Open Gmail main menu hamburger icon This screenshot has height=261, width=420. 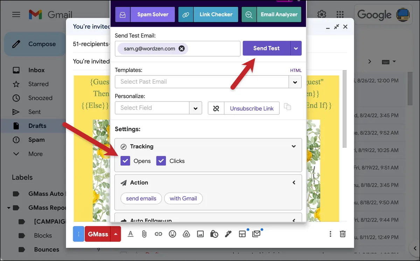16,15
